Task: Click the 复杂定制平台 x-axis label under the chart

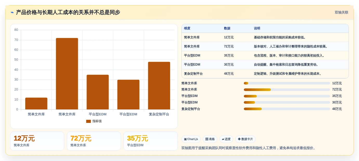Action: pyautogui.click(x=159, y=114)
